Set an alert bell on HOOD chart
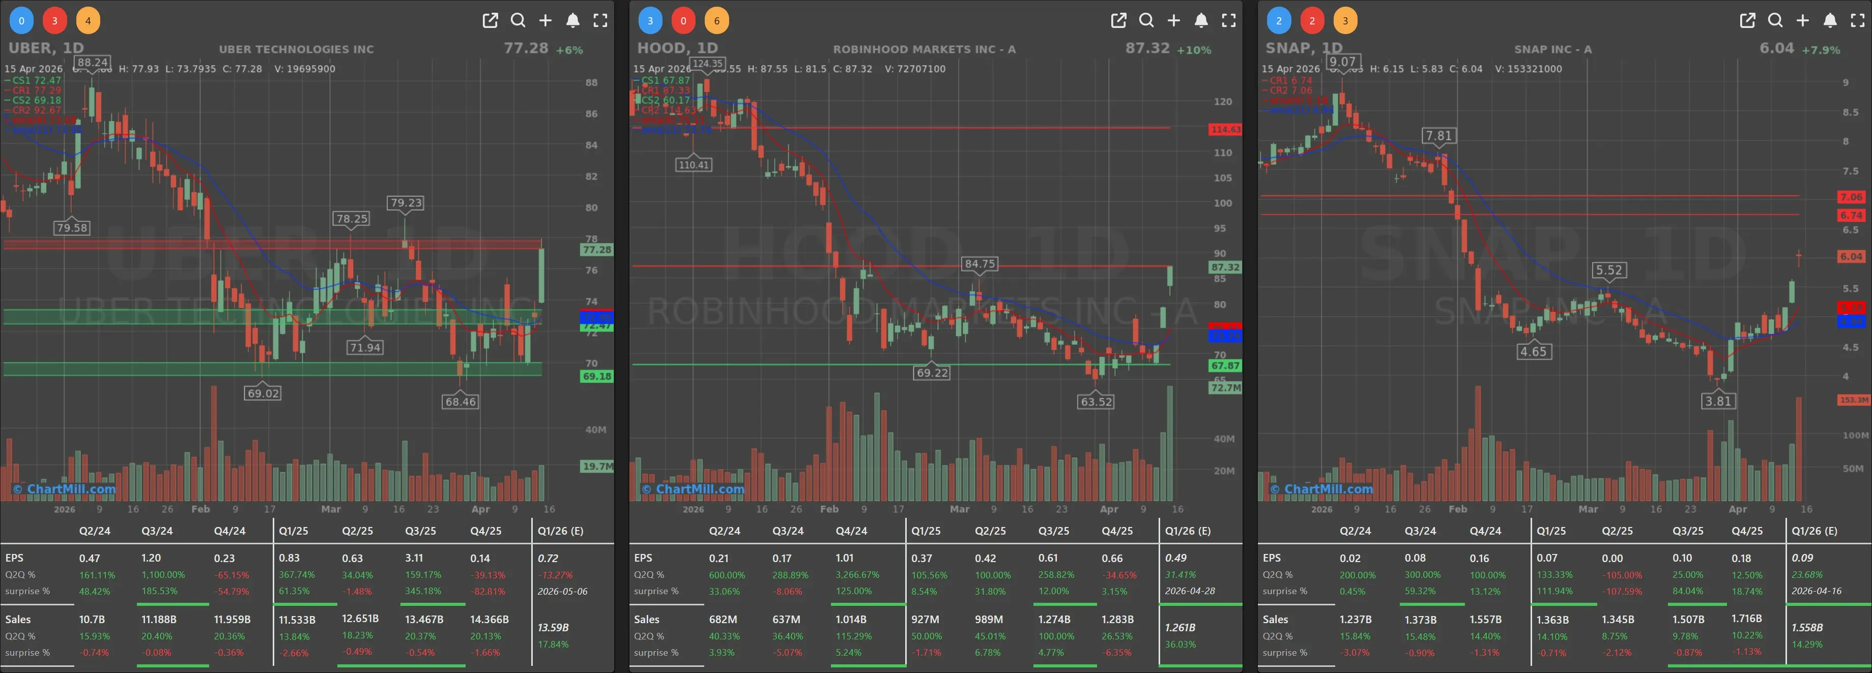Image resolution: width=1872 pixels, height=673 pixels. click(1201, 20)
